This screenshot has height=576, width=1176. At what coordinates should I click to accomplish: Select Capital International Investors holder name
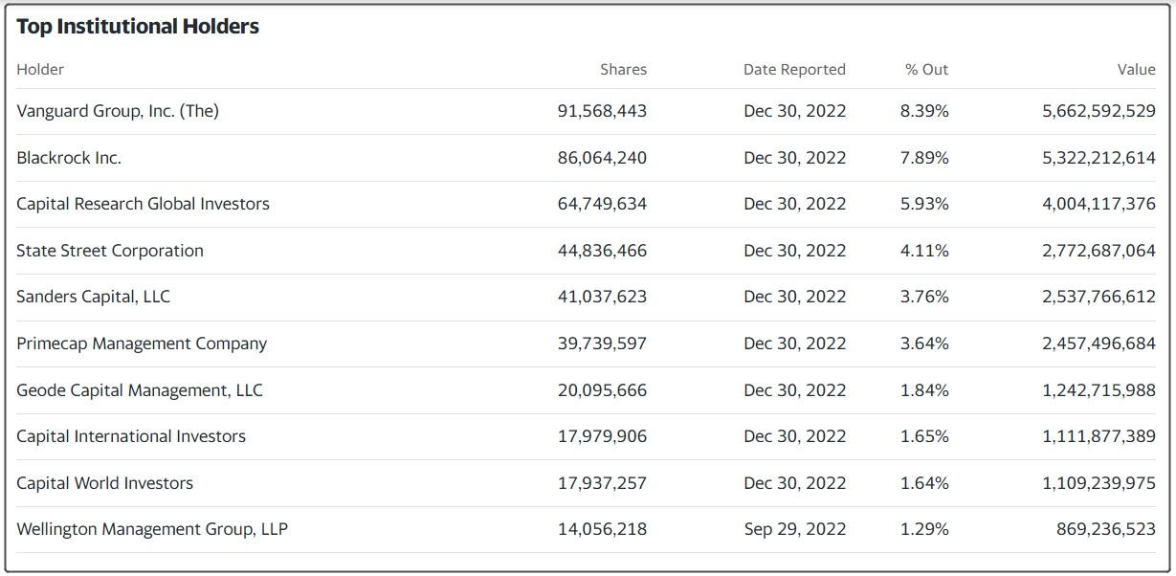[131, 436]
